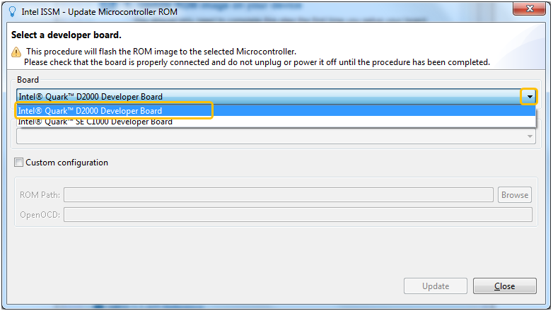Click the Close button
This screenshot has height=311, width=553.
[x=505, y=286]
